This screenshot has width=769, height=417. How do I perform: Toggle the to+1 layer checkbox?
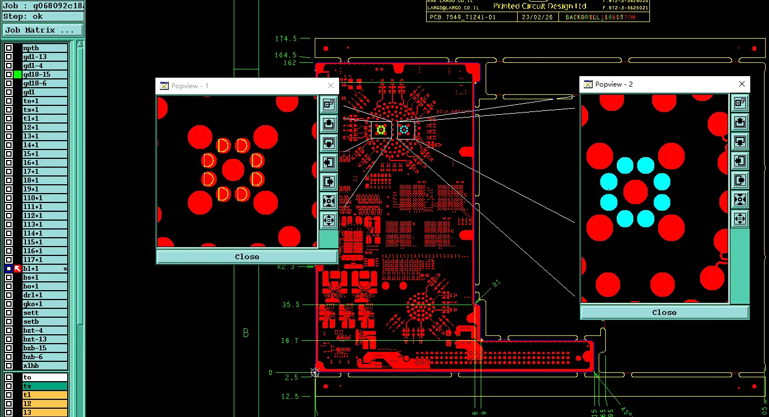tap(9, 101)
